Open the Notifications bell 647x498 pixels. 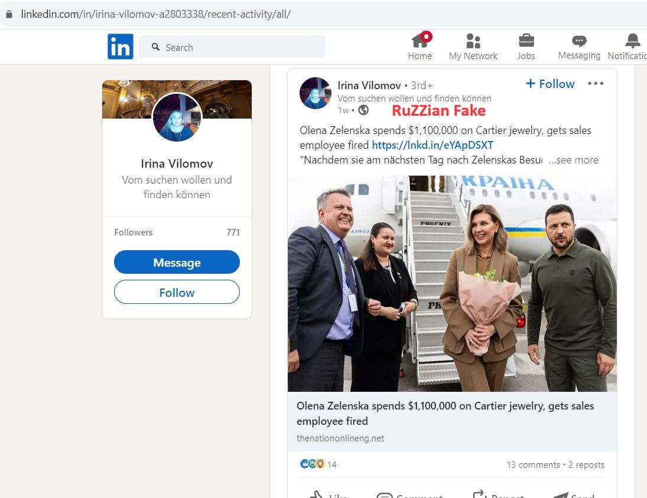coord(628,46)
